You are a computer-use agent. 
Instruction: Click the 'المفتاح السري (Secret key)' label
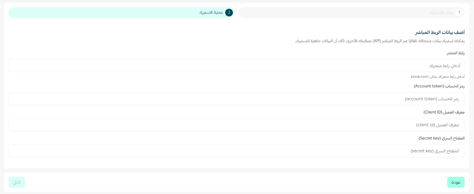click(441, 138)
